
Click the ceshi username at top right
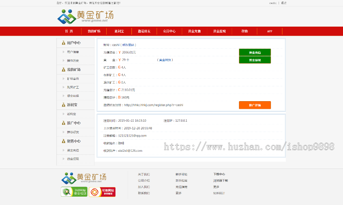pyautogui.click(x=273, y=3)
